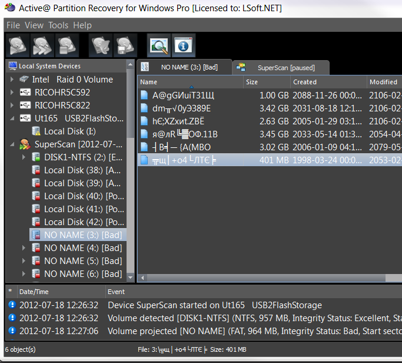The width and height of the screenshot is (402, 363).
Task: Click the blue info properties icon
Action: pos(183,46)
